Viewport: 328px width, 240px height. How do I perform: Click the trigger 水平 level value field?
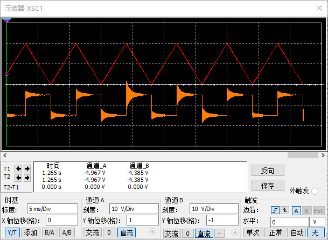(290, 222)
